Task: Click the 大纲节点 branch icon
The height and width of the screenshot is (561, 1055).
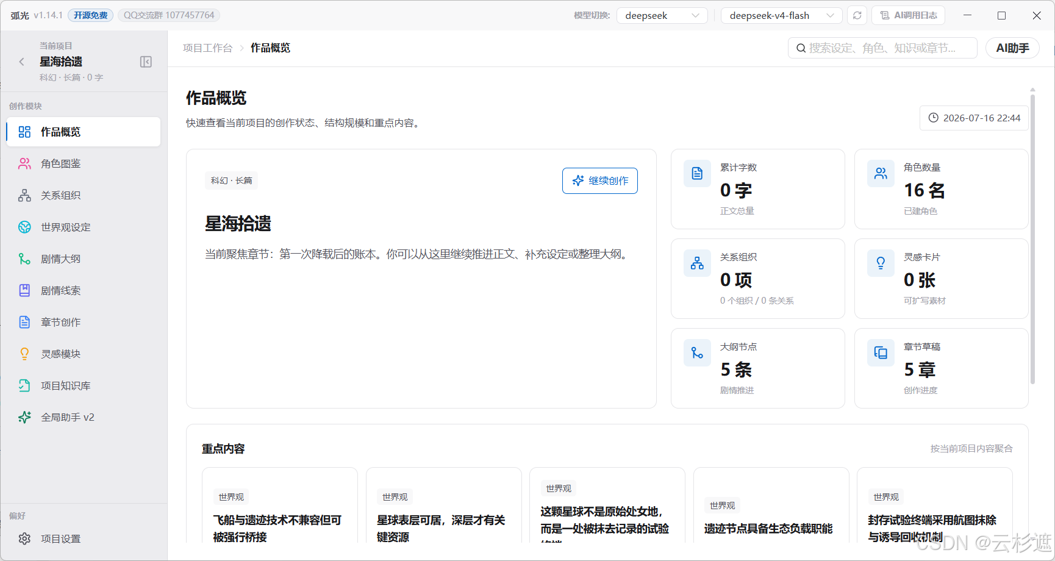Action: click(697, 353)
